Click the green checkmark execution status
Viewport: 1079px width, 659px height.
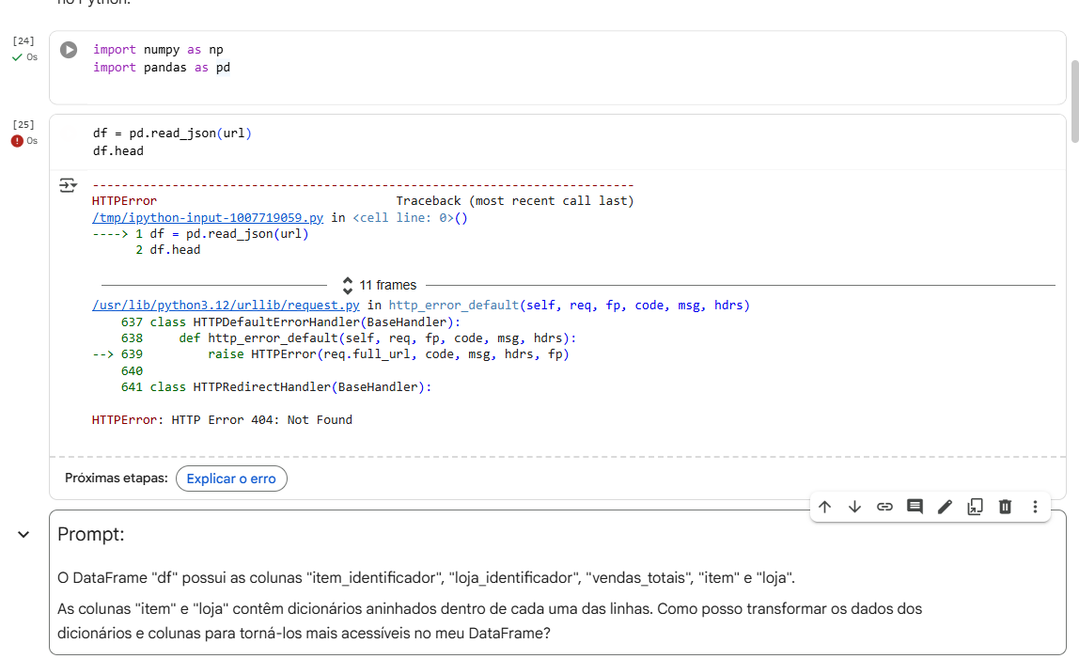(17, 57)
